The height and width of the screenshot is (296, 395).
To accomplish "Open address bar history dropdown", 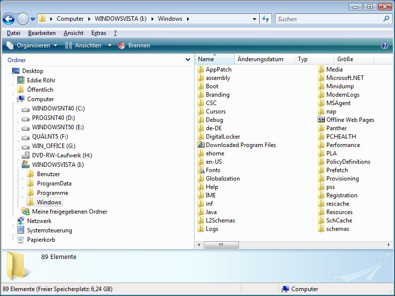I will [255, 19].
